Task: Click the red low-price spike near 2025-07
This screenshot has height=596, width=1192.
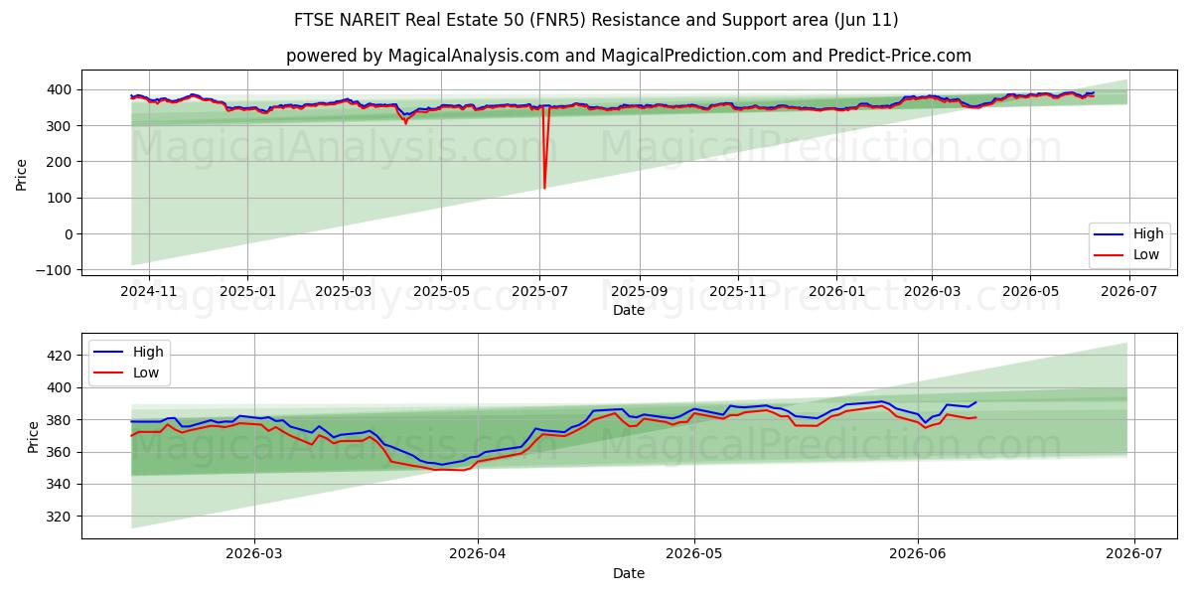Action: coord(544,149)
